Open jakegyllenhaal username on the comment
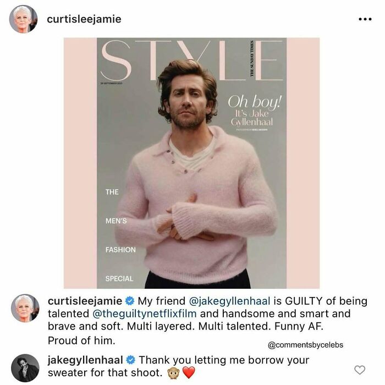 [x=85, y=360]
